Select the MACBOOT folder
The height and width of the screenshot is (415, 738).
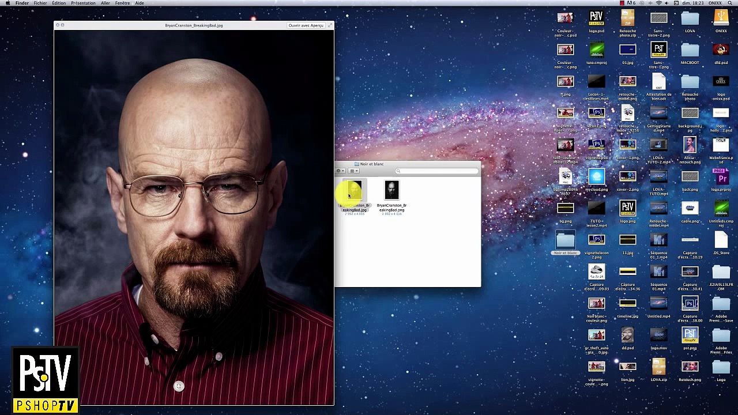click(x=690, y=50)
